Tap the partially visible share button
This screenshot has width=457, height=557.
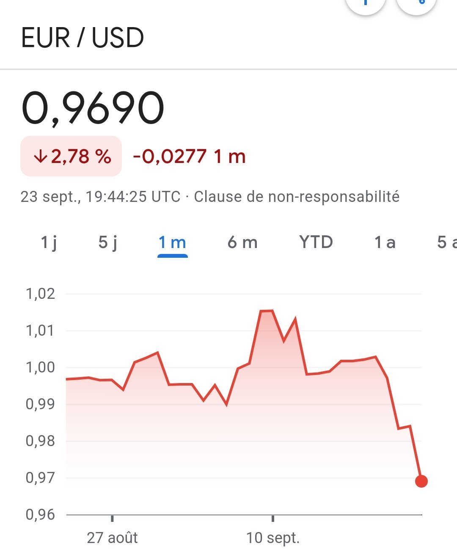(416, 5)
